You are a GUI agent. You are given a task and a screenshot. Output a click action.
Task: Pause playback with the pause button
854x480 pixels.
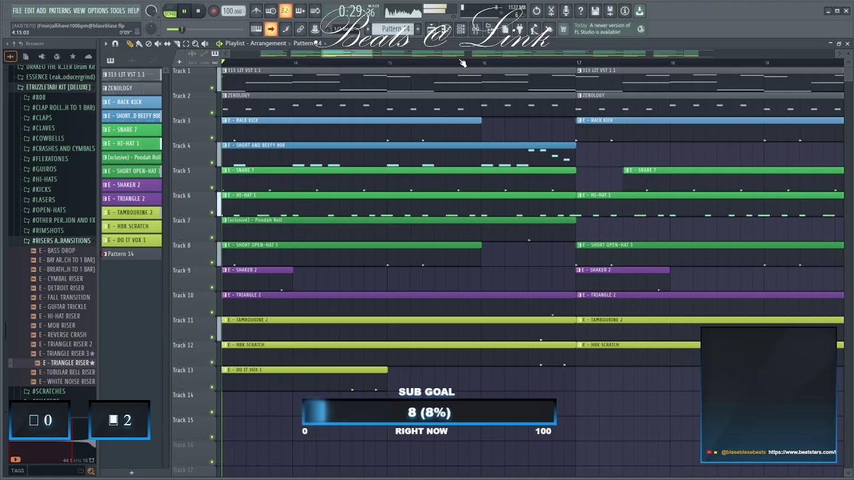point(184,11)
